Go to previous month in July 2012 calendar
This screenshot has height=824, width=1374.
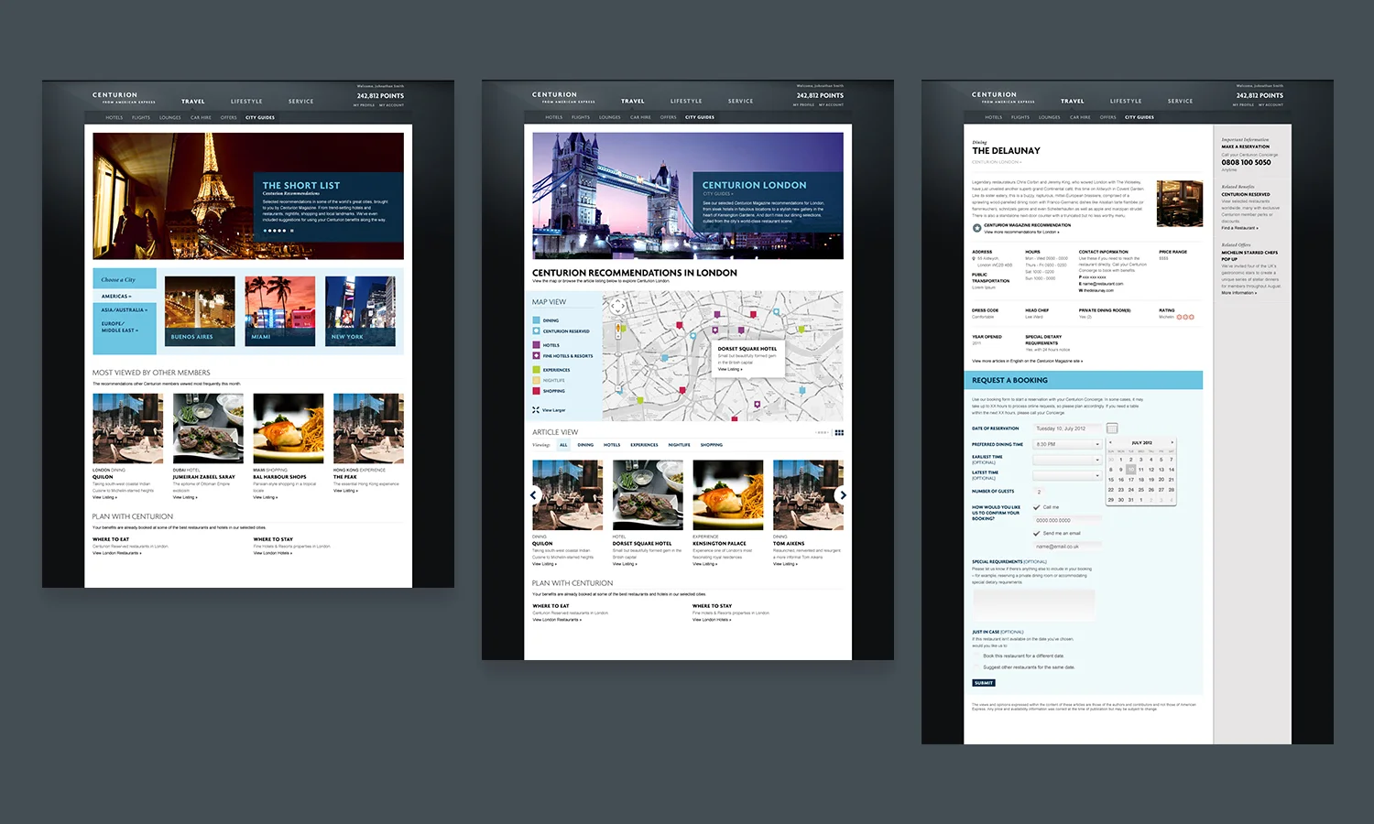1111,443
